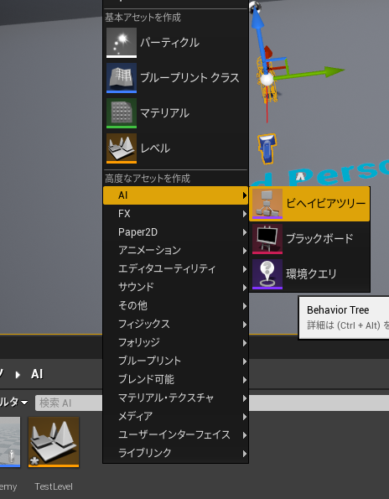Open the ブループリント submenu
389x499 pixels.
[175, 361]
